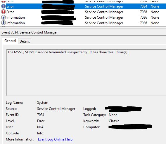Click Service Control Manager in the Source field
The height and width of the screenshot is (144, 166).
click(x=56, y=109)
